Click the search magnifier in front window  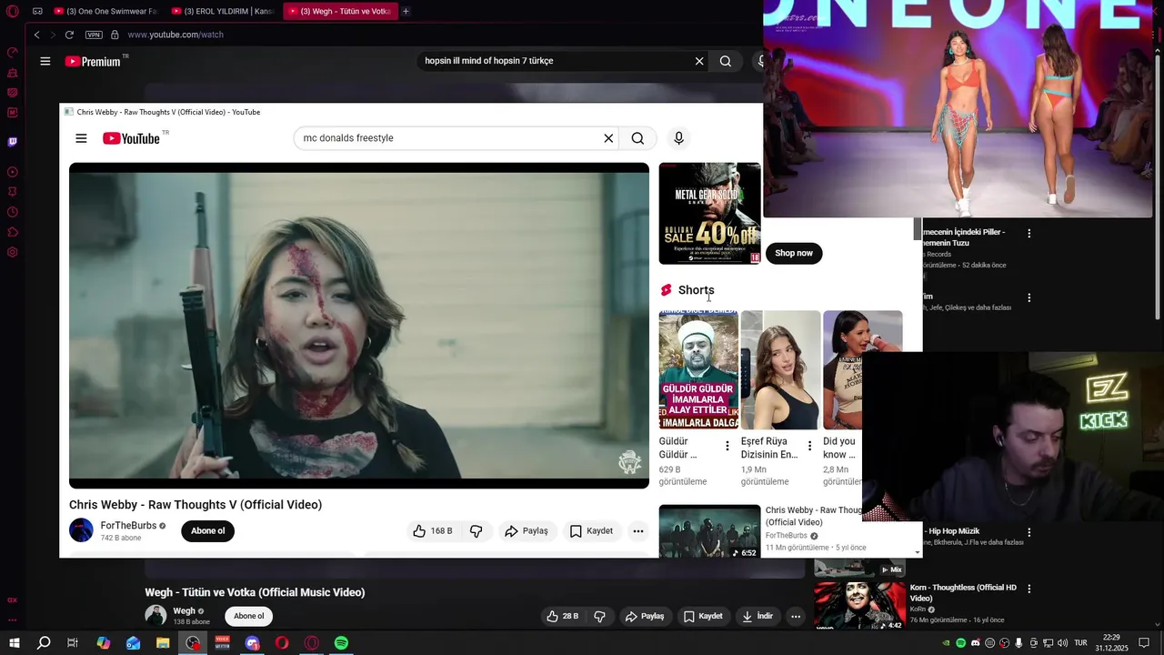click(x=637, y=138)
